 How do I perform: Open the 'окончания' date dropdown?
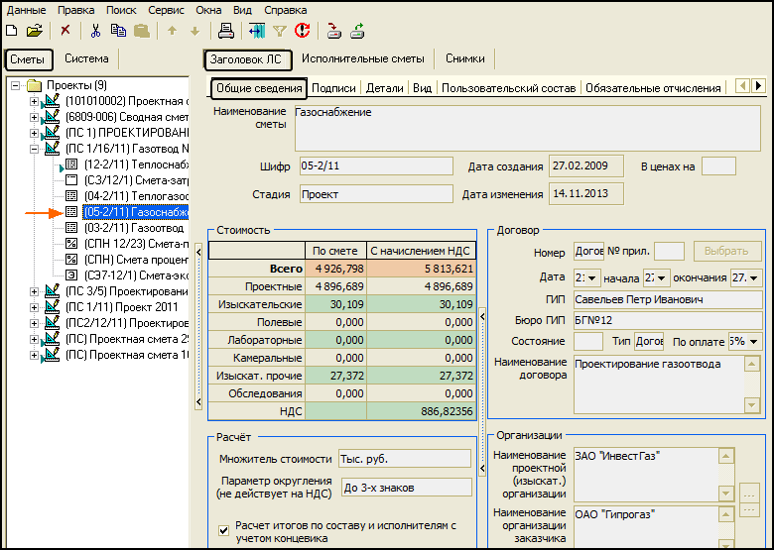tap(753, 278)
